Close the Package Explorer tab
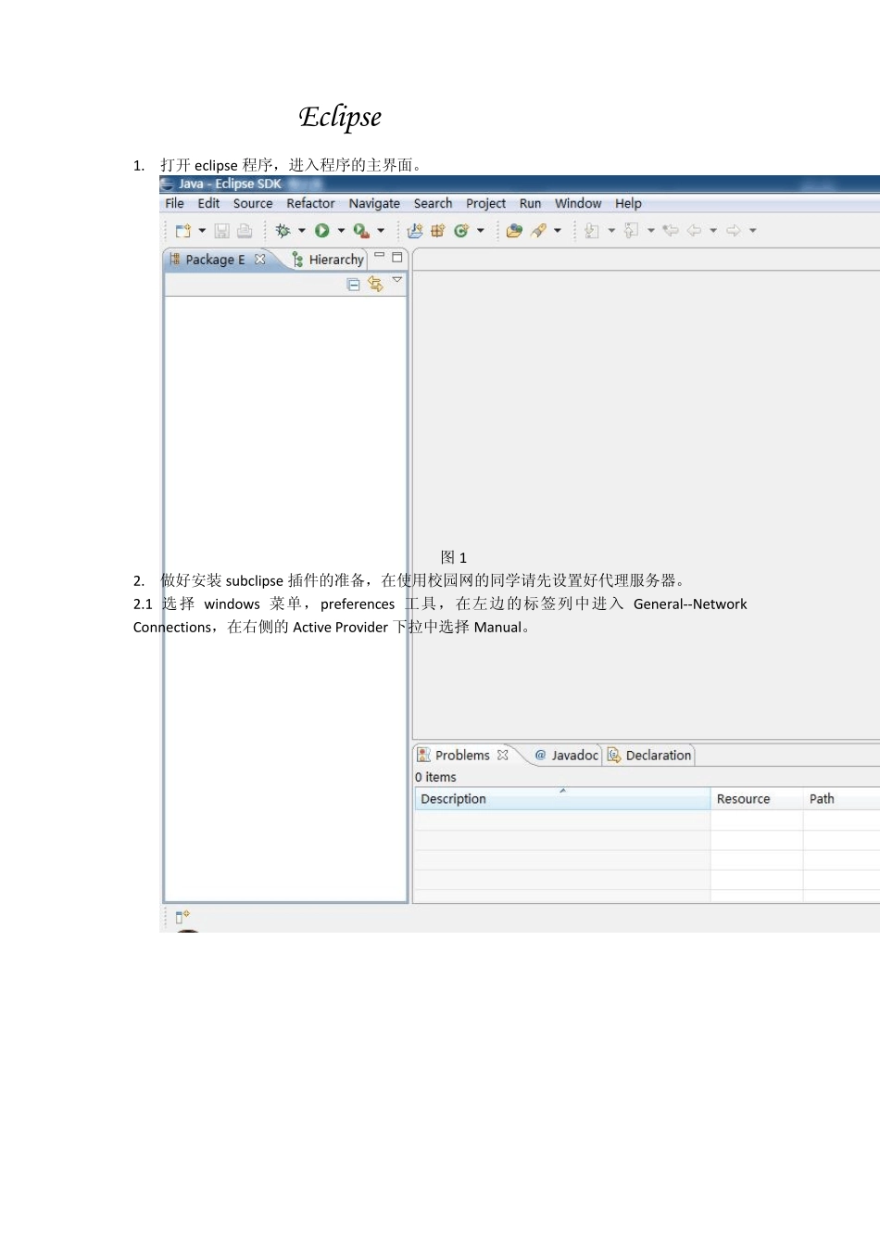Screen dimensions: 880x1246 click(x=260, y=260)
